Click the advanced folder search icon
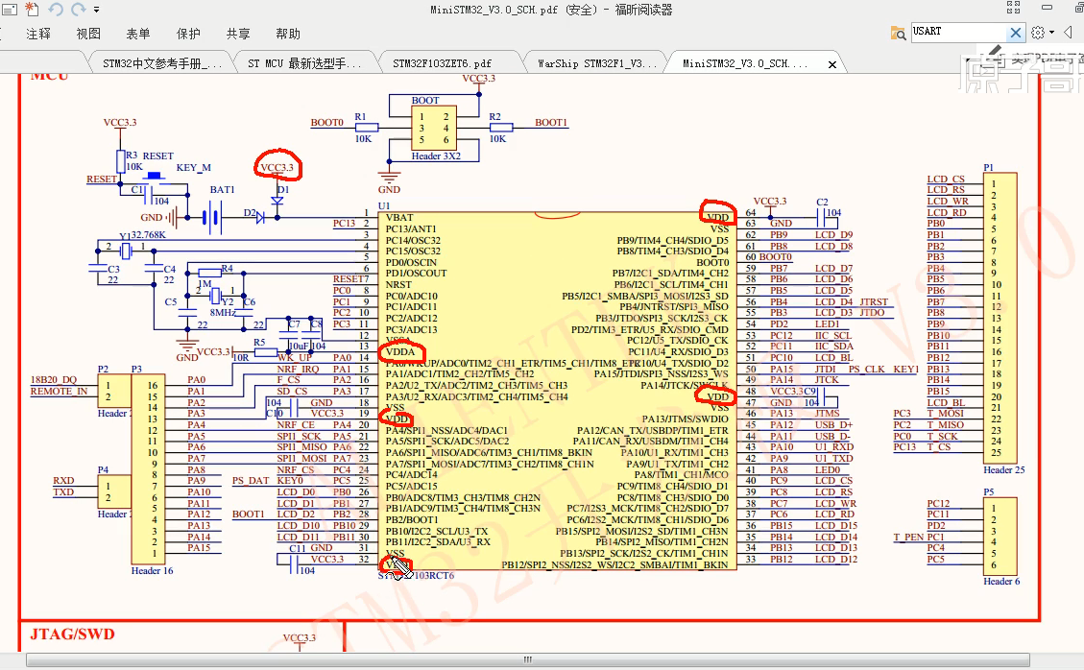 (898, 33)
